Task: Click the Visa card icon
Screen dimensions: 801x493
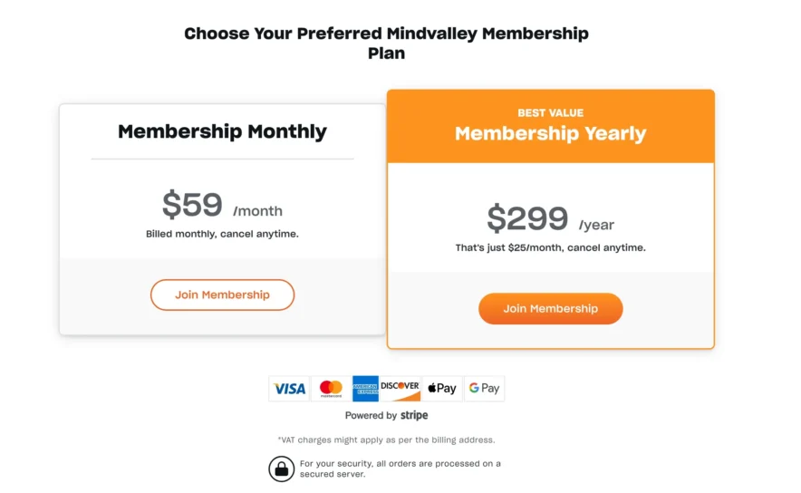Action: pos(289,389)
